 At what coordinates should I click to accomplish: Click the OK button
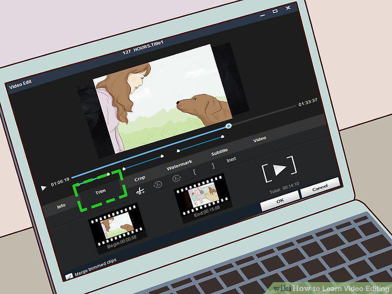(x=280, y=200)
